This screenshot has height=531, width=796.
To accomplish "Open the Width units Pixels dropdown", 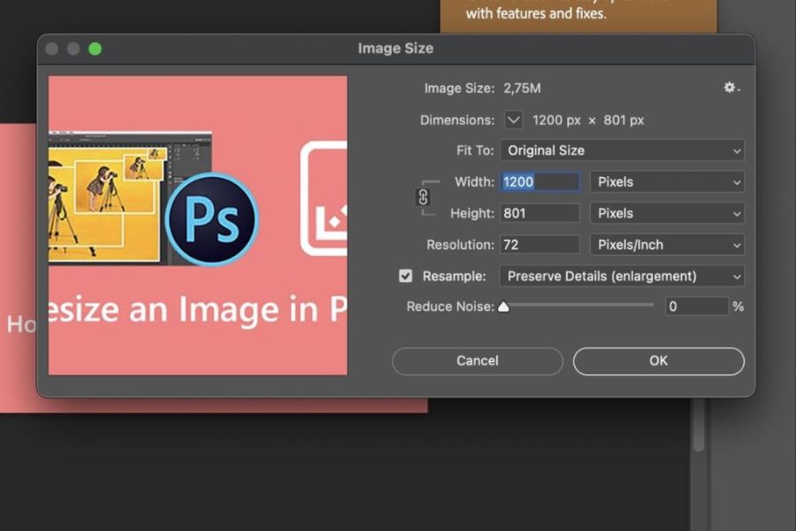I will 667,181.
